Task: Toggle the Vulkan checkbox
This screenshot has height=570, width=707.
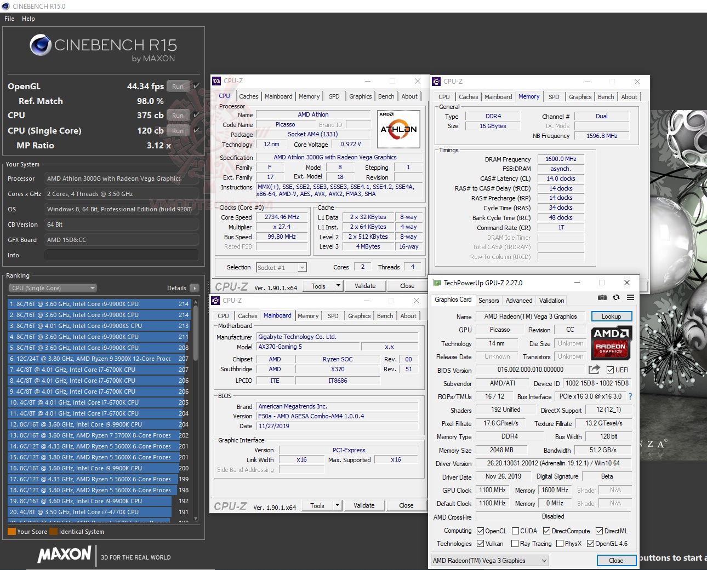Action: [480, 544]
